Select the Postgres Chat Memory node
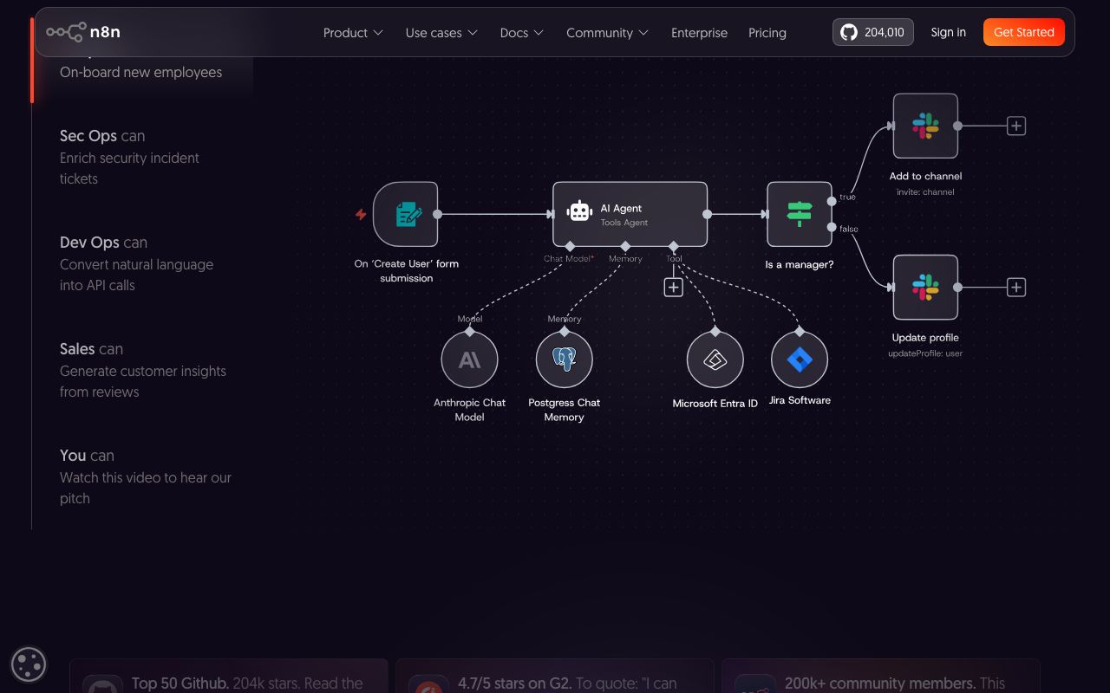 pos(565,359)
